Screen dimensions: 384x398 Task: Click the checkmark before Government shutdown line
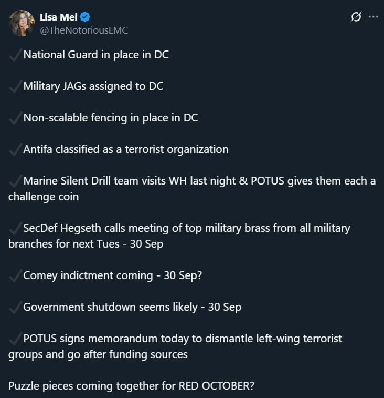click(x=15, y=307)
